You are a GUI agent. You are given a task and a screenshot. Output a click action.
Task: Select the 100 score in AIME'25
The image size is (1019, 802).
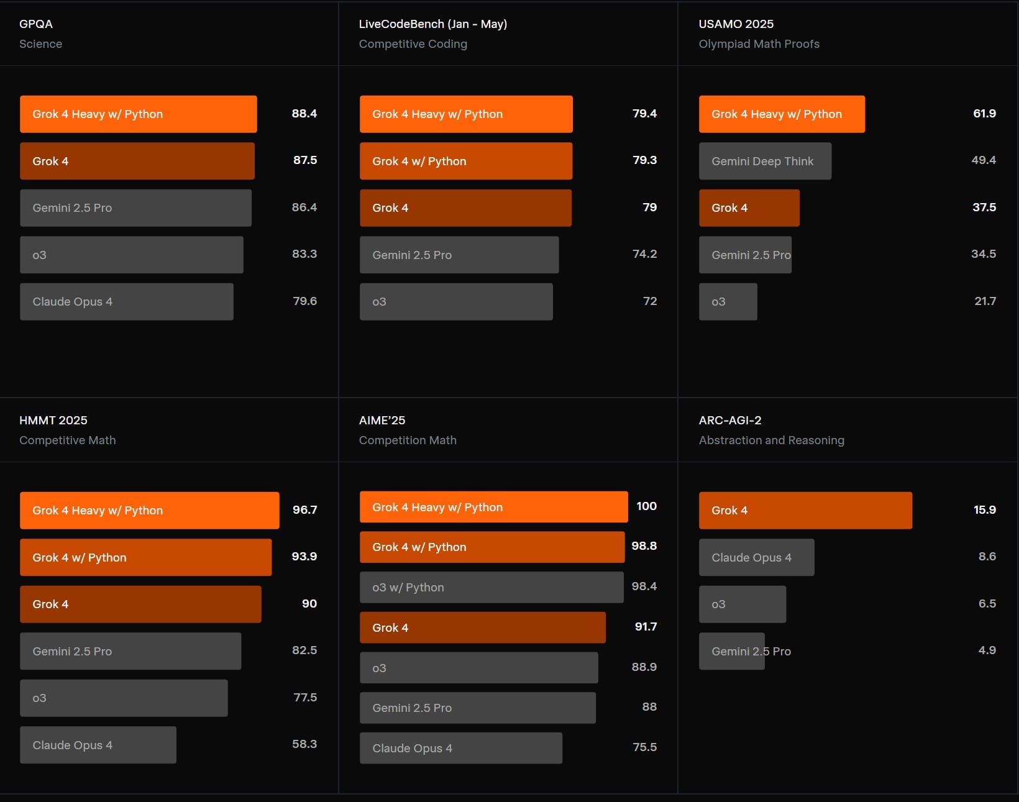pyautogui.click(x=647, y=506)
